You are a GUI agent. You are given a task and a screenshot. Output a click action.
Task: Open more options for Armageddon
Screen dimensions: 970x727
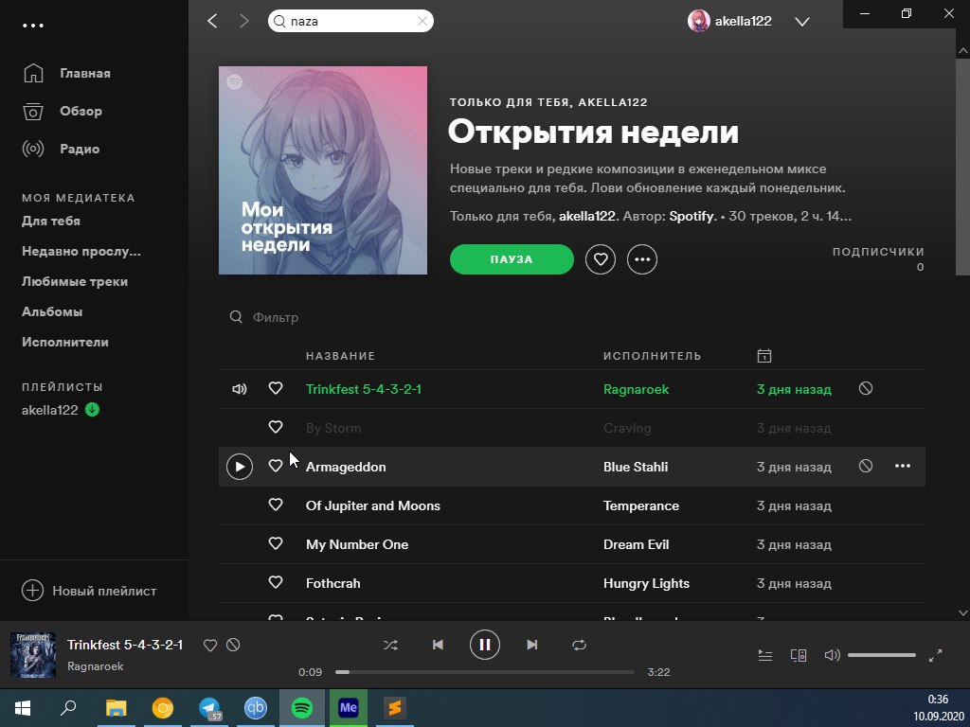click(903, 466)
